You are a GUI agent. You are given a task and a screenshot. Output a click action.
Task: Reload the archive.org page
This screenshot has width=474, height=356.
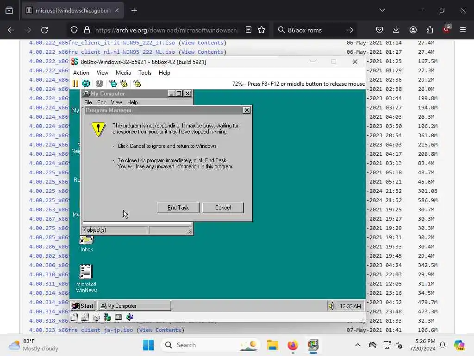tap(44, 30)
